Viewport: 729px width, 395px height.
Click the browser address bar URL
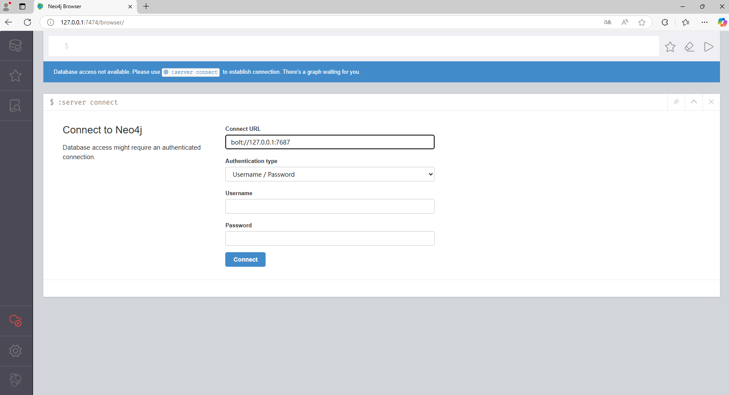pyautogui.click(x=92, y=22)
